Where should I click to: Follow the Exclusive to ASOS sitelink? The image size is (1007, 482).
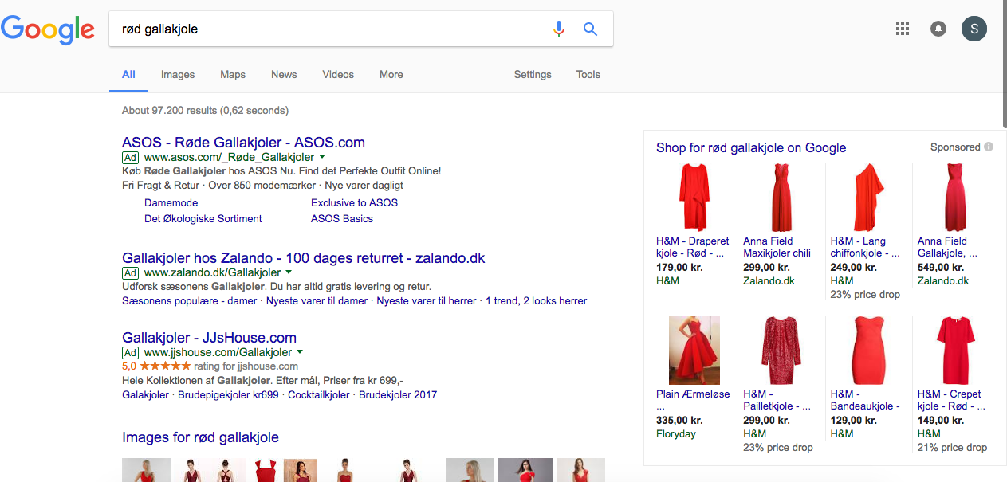point(354,203)
